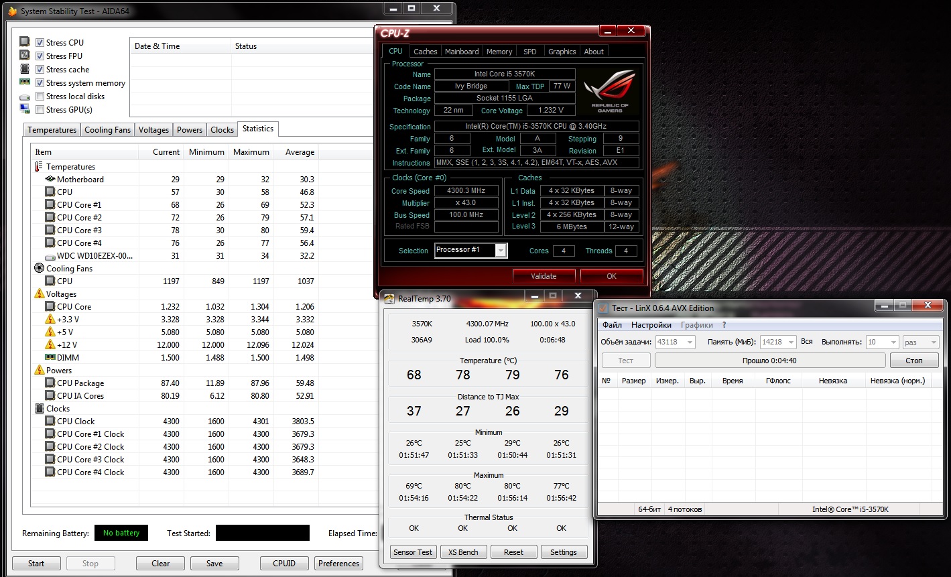
Task: Toggle the Stress FPU checkbox
Action: (x=40, y=56)
